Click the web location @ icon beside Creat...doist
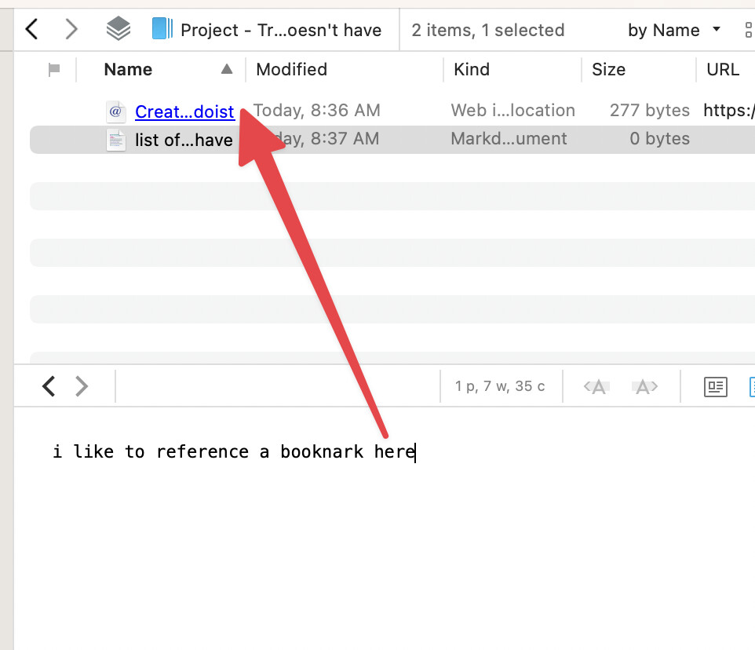This screenshot has width=755, height=650. pyautogui.click(x=115, y=111)
